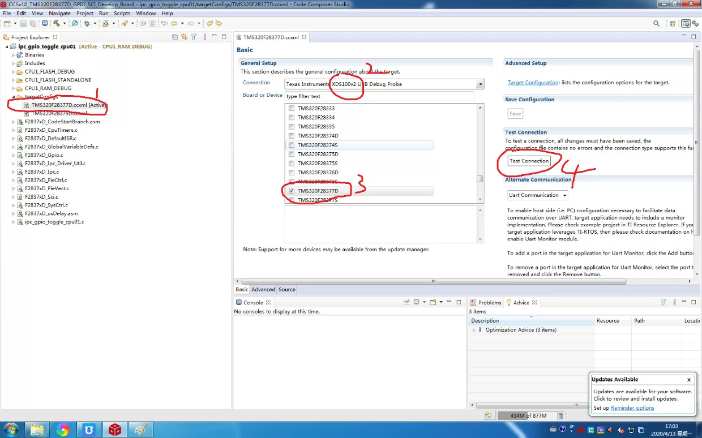Open the red cube app on taskbar
The image size is (702, 438).
click(115, 430)
